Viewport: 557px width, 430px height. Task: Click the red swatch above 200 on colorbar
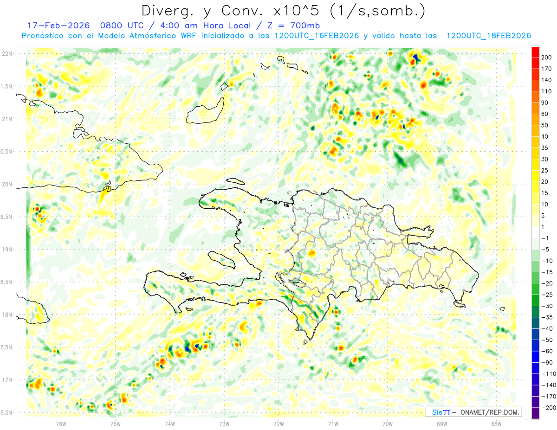pos(535,52)
